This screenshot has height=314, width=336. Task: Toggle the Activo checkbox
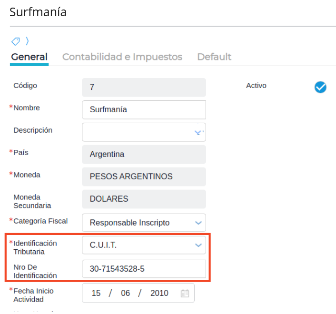320,87
